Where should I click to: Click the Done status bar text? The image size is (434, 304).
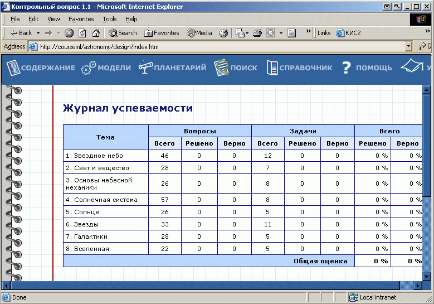coord(19,297)
